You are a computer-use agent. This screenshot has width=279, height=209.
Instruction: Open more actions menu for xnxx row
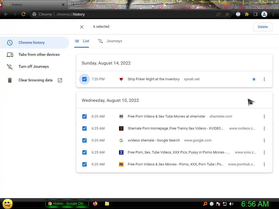pyautogui.click(x=264, y=152)
